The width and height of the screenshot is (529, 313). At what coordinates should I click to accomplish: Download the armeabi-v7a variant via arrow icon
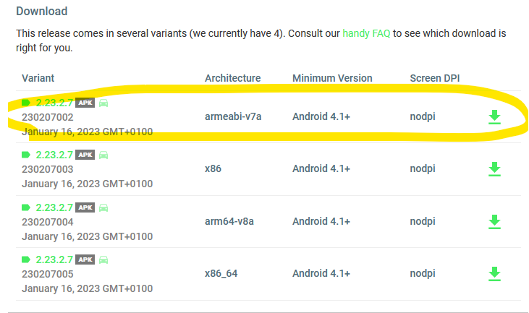point(494,117)
